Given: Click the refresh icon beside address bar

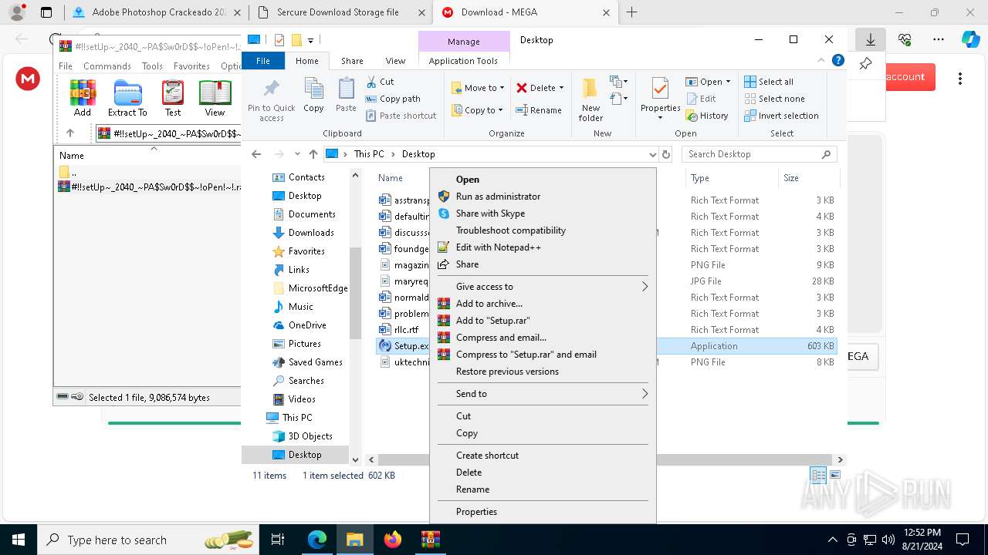Looking at the screenshot, I should pos(666,154).
